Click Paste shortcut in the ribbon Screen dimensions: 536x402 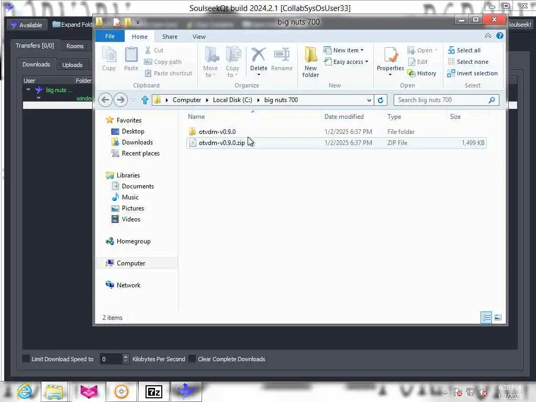click(169, 73)
